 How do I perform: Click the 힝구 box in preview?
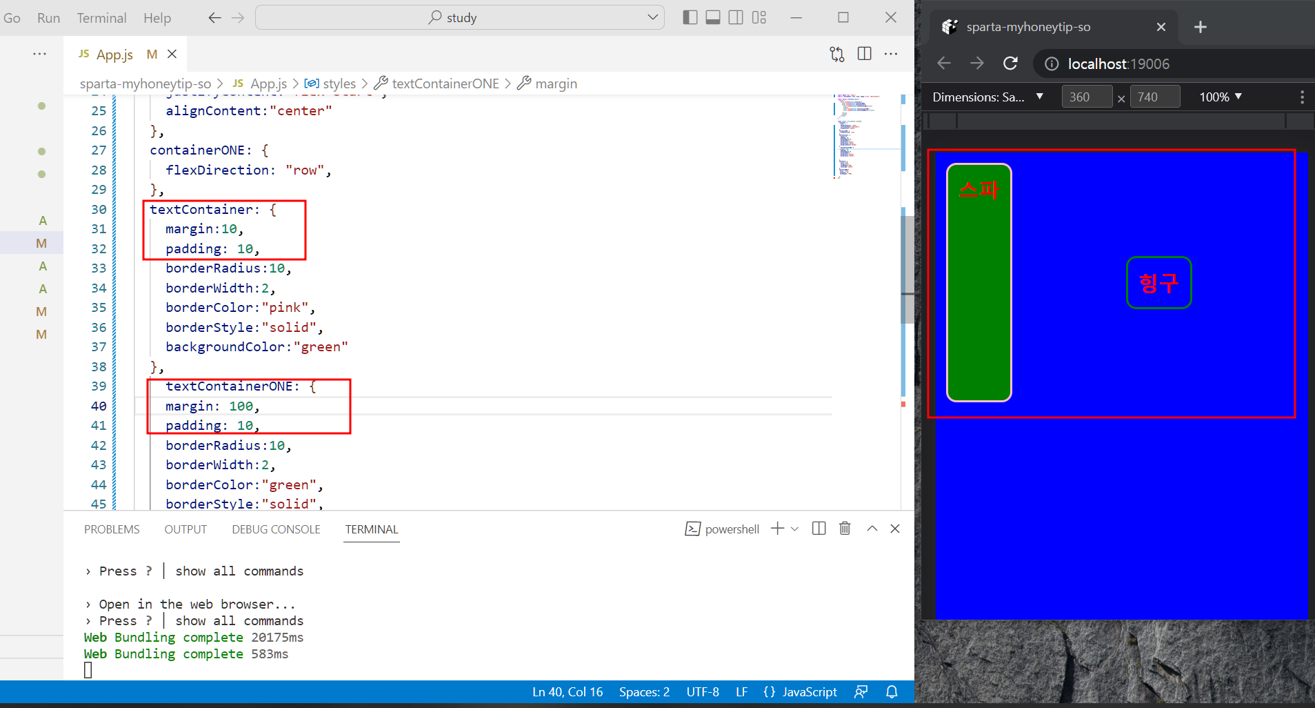click(x=1158, y=282)
